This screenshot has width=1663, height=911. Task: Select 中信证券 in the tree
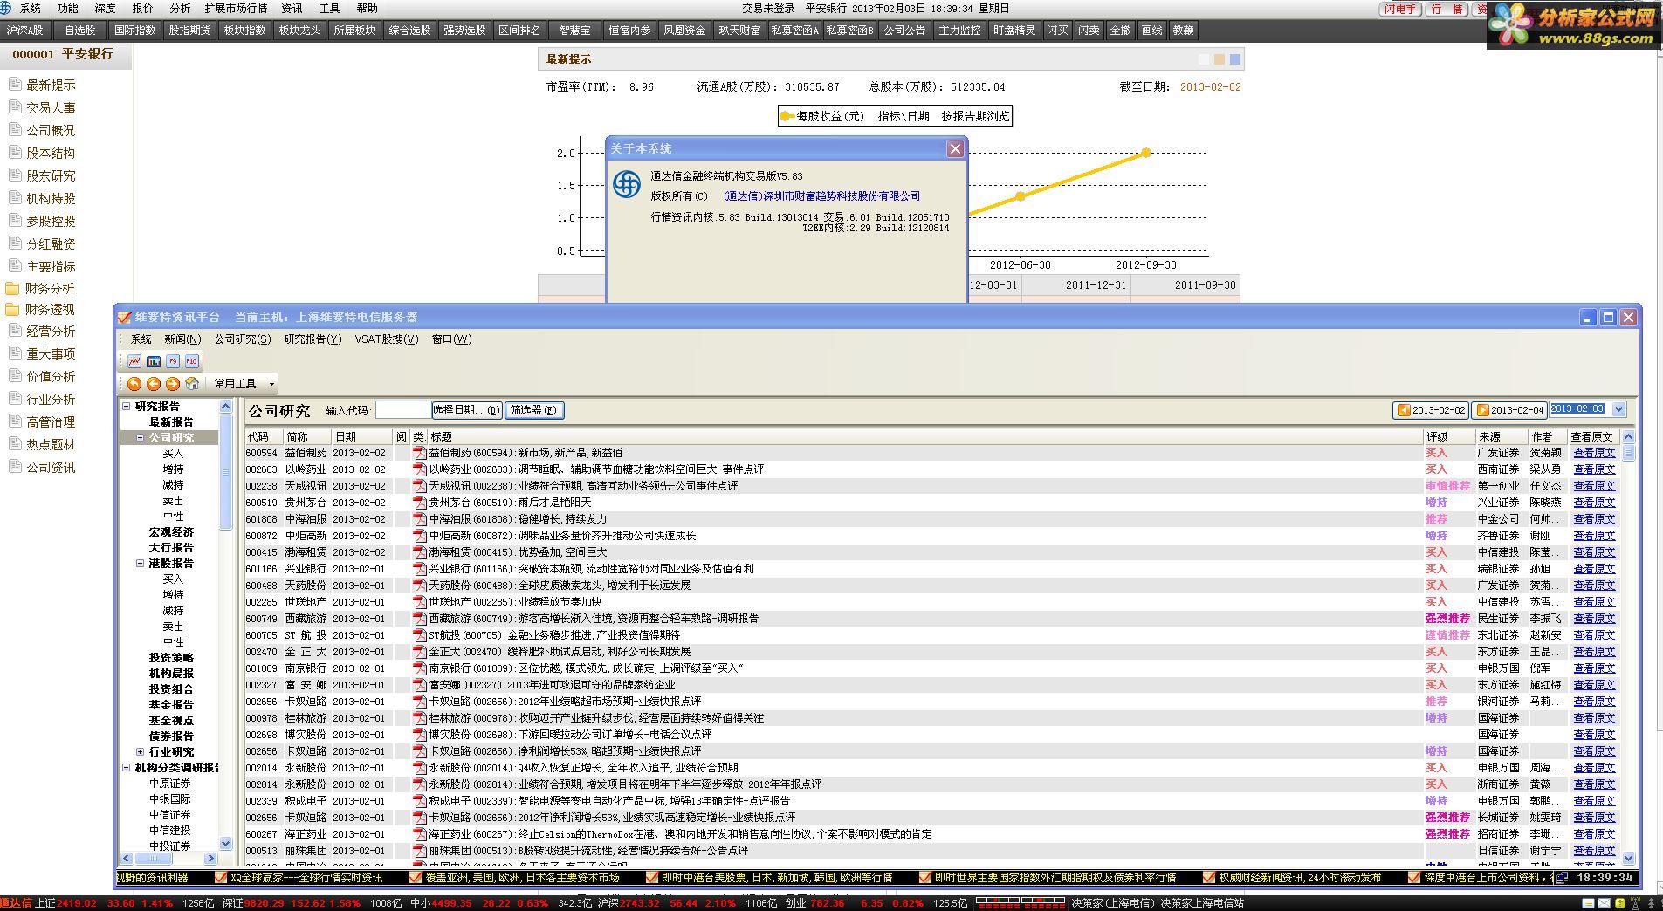click(x=169, y=815)
